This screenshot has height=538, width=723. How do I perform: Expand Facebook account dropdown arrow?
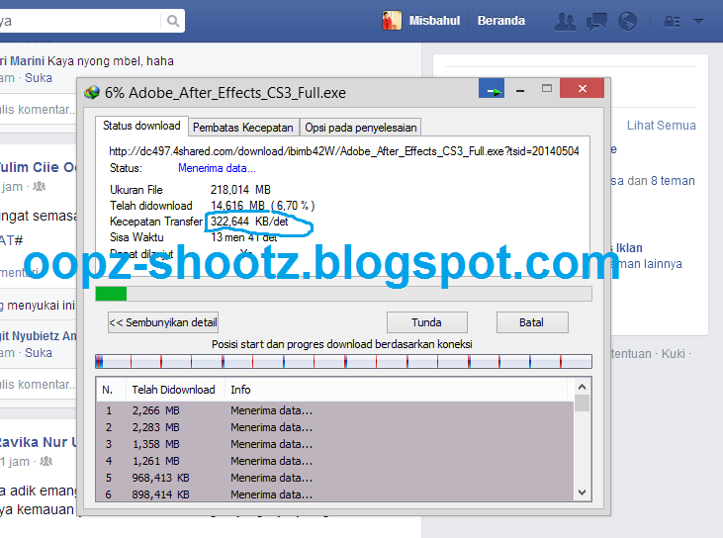tap(698, 21)
